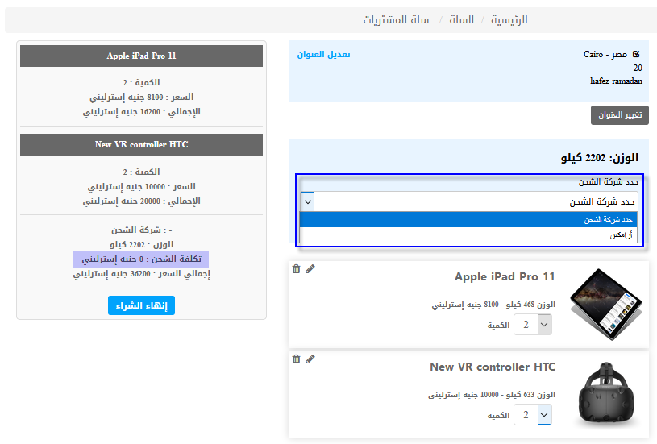Click إجمالي السعر : 36200 total price line

pos(141,274)
